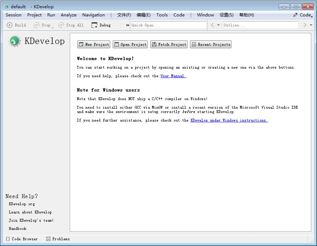Open the User Manual link
This screenshot has width=317, height=246.
173,76
